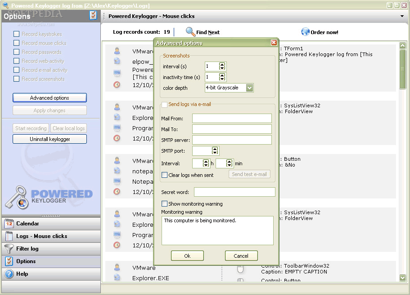Click the Help question mark icon
This screenshot has height=295, width=410.
pos(9,273)
